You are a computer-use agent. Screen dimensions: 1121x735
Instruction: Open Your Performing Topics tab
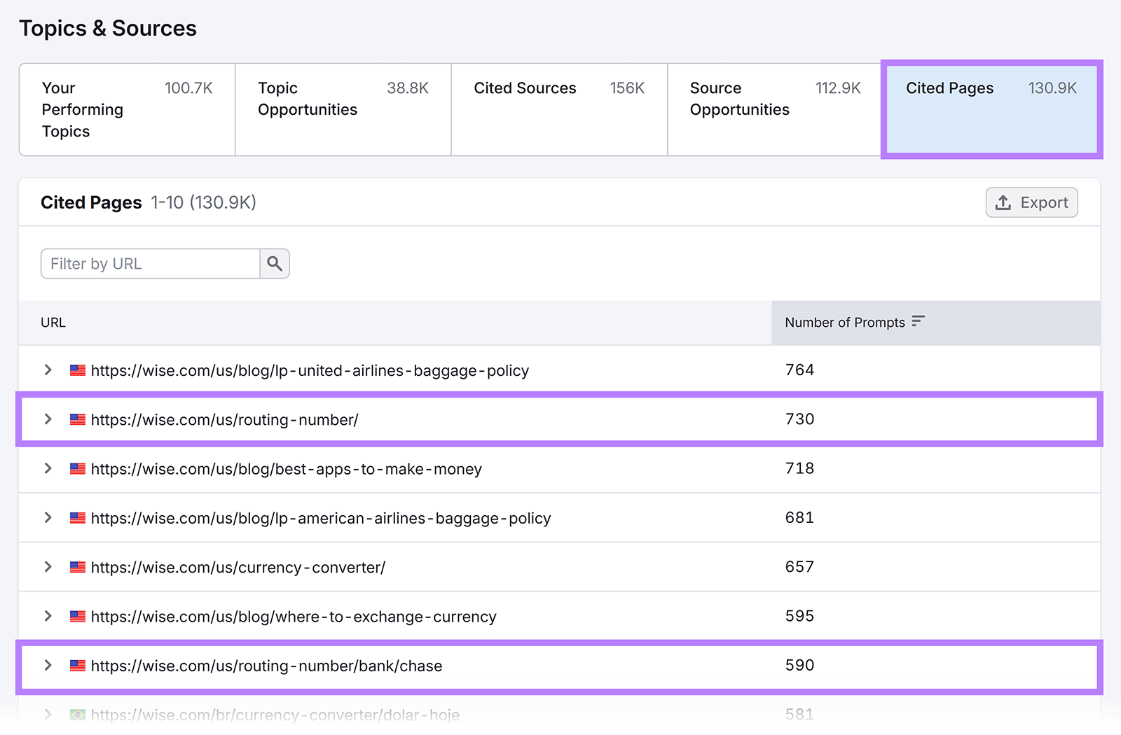click(x=127, y=110)
